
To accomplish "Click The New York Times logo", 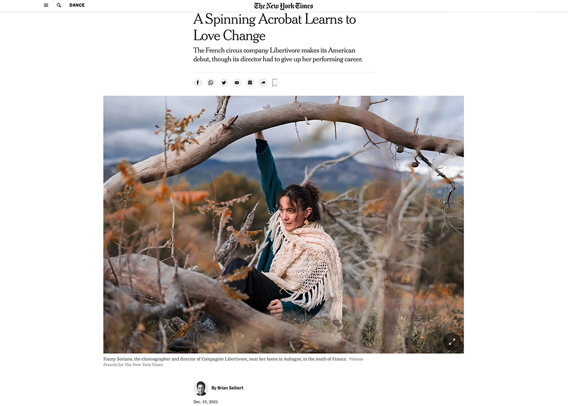I will (283, 6).
